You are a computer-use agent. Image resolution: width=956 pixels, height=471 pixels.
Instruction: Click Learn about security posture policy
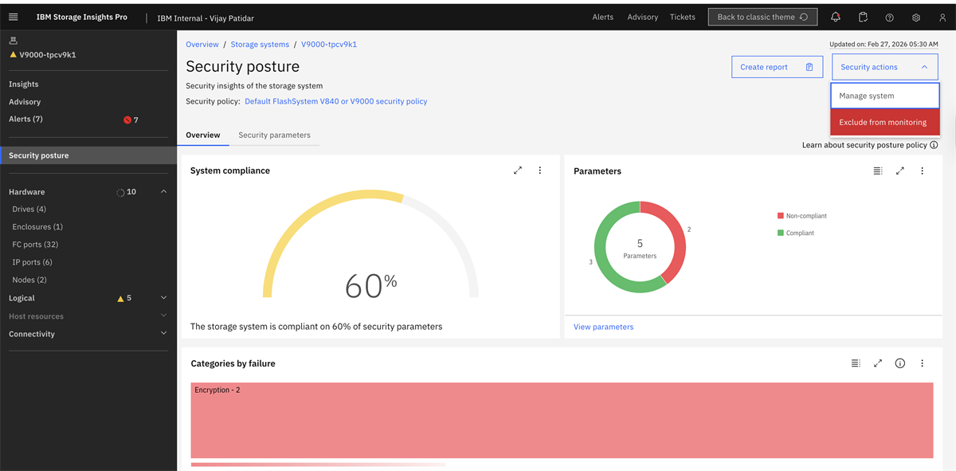point(864,145)
